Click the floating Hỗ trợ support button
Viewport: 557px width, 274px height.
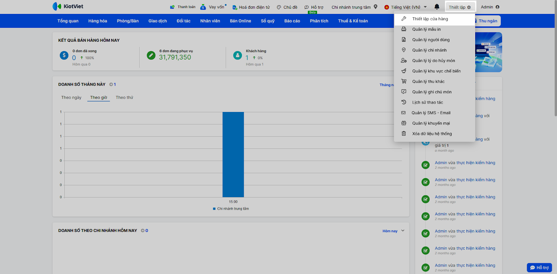tap(539, 267)
